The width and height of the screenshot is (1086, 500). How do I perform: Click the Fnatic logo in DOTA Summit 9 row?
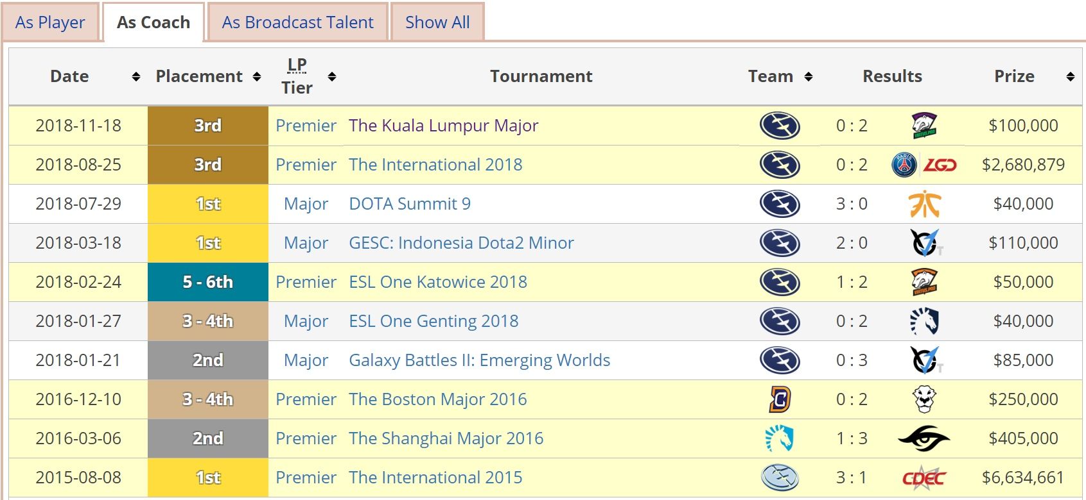point(924,204)
